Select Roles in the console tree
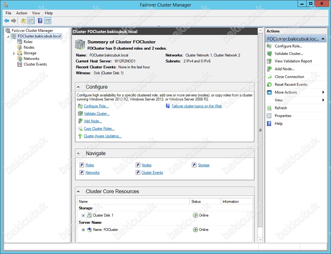The image size is (331, 254). 28,42
